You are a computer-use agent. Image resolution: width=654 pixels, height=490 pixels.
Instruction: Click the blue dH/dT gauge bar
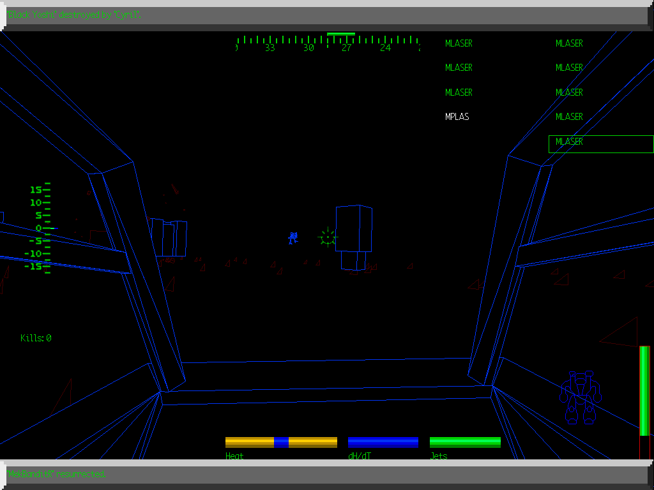coord(383,442)
